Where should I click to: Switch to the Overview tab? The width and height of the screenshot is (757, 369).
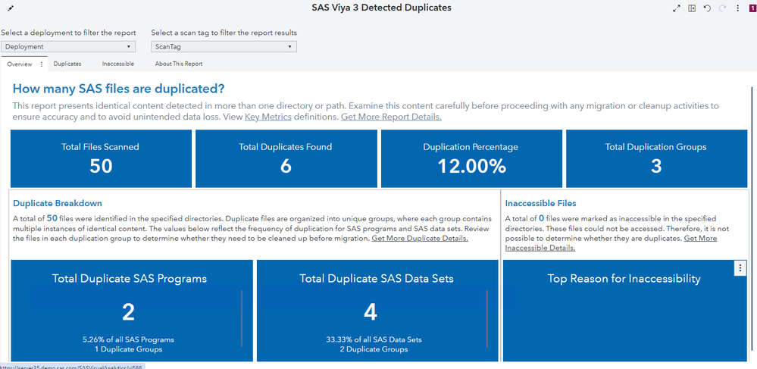click(x=20, y=64)
